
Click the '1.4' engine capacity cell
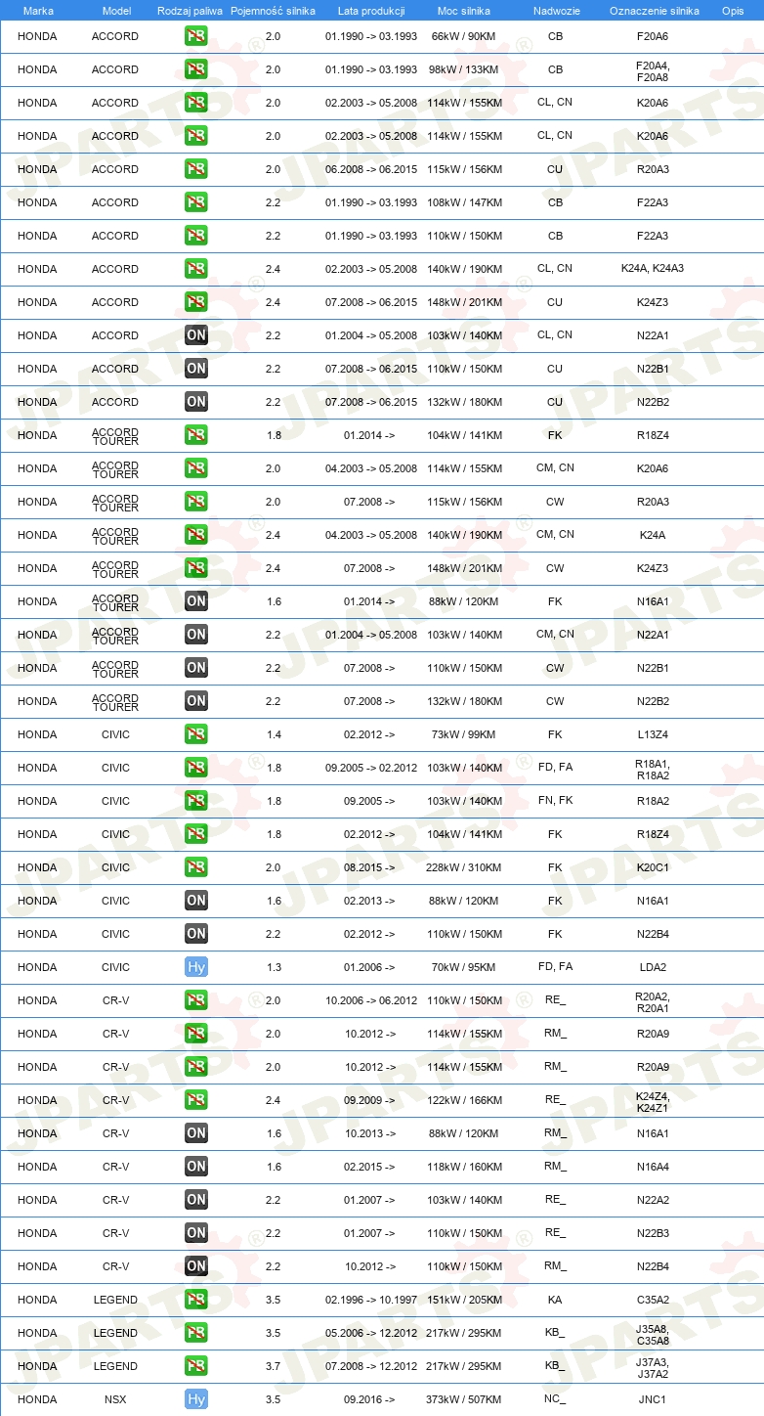coord(274,734)
